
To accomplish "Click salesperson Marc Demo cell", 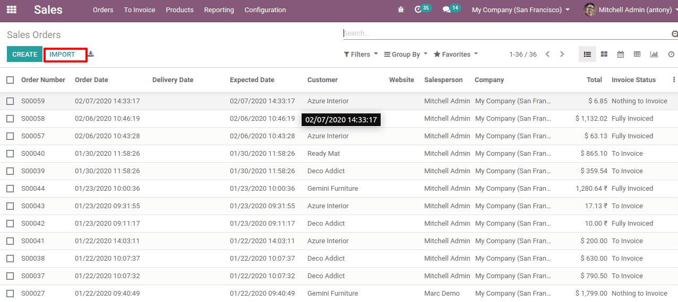I will point(442,294).
